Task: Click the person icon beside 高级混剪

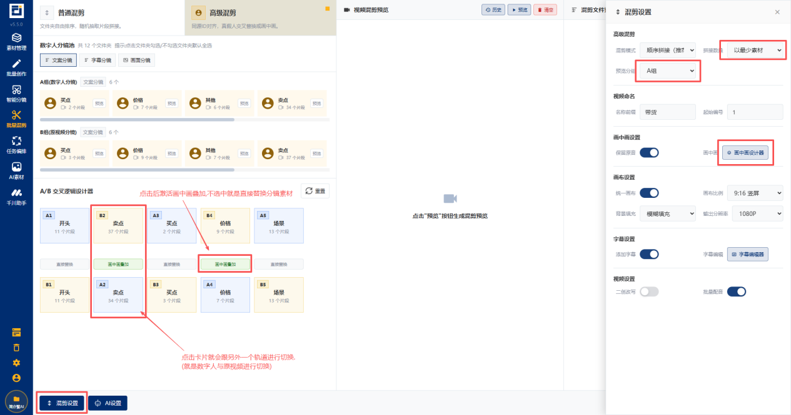Action: pyautogui.click(x=198, y=12)
